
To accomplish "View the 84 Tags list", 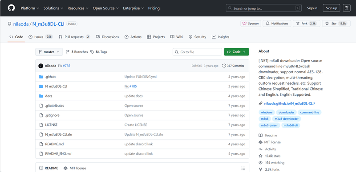I will (99, 52).
